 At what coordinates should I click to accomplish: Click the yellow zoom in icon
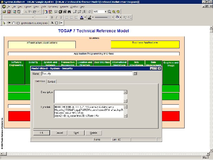[x=114, y=12]
